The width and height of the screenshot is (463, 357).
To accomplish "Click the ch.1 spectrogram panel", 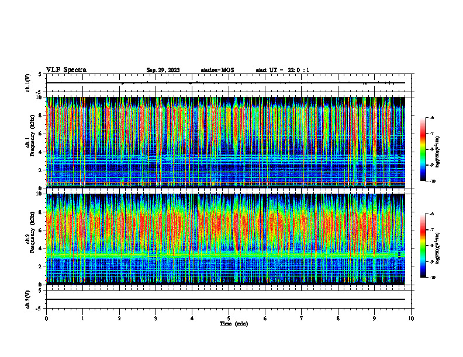I will 226,142.
